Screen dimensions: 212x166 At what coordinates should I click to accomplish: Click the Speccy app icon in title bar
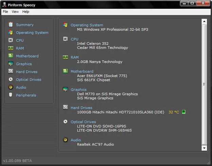[4, 5]
